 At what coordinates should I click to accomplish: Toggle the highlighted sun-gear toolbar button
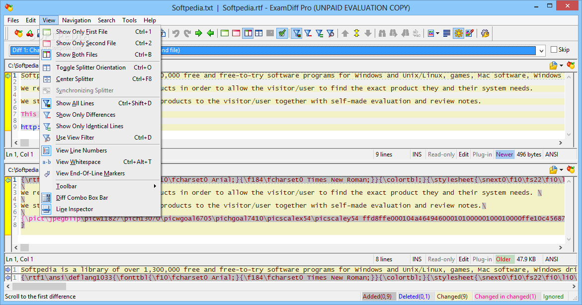(x=458, y=33)
